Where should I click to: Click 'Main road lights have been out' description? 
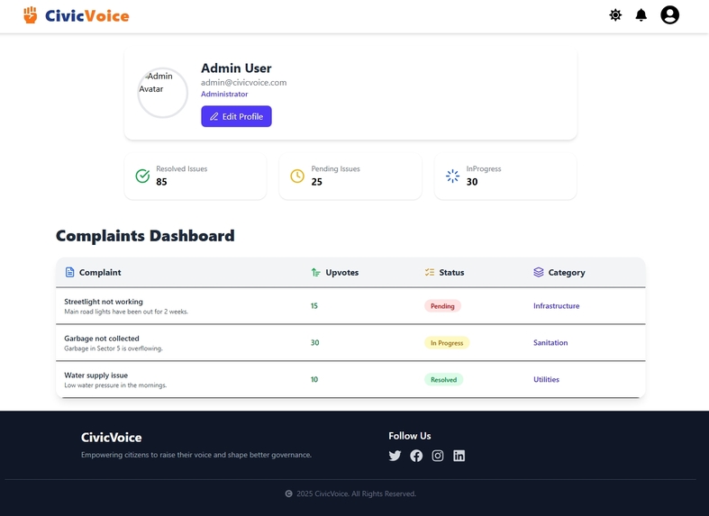(x=126, y=312)
